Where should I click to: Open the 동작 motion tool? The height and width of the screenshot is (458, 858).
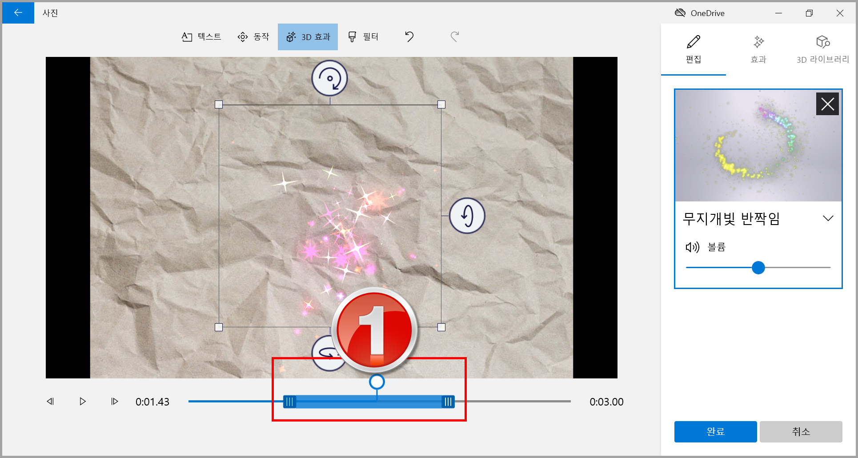point(253,37)
